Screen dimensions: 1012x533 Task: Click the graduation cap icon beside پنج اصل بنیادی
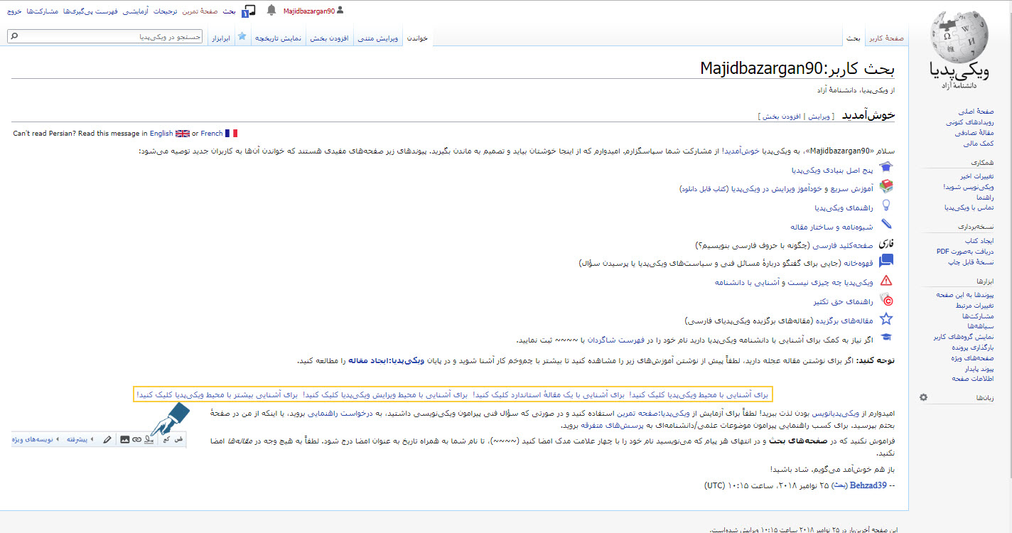(x=886, y=168)
